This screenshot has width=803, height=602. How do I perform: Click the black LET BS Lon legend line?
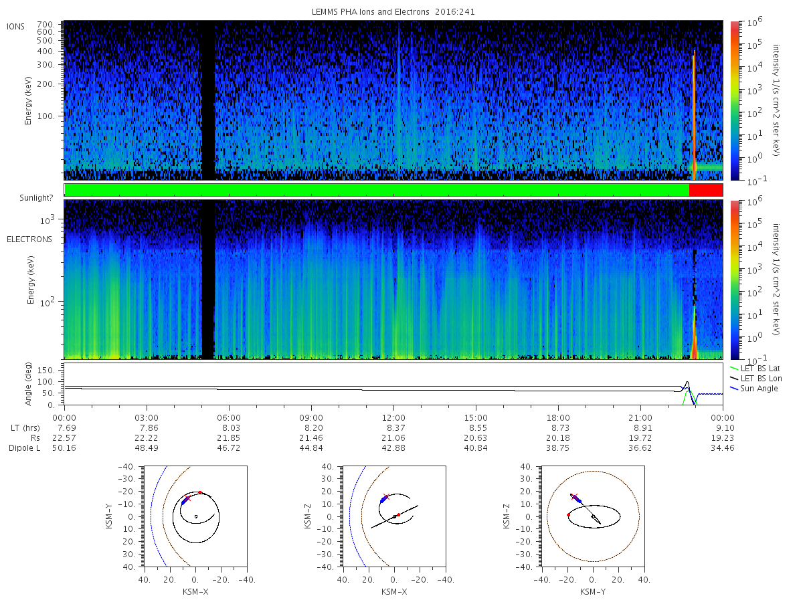click(735, 379)
